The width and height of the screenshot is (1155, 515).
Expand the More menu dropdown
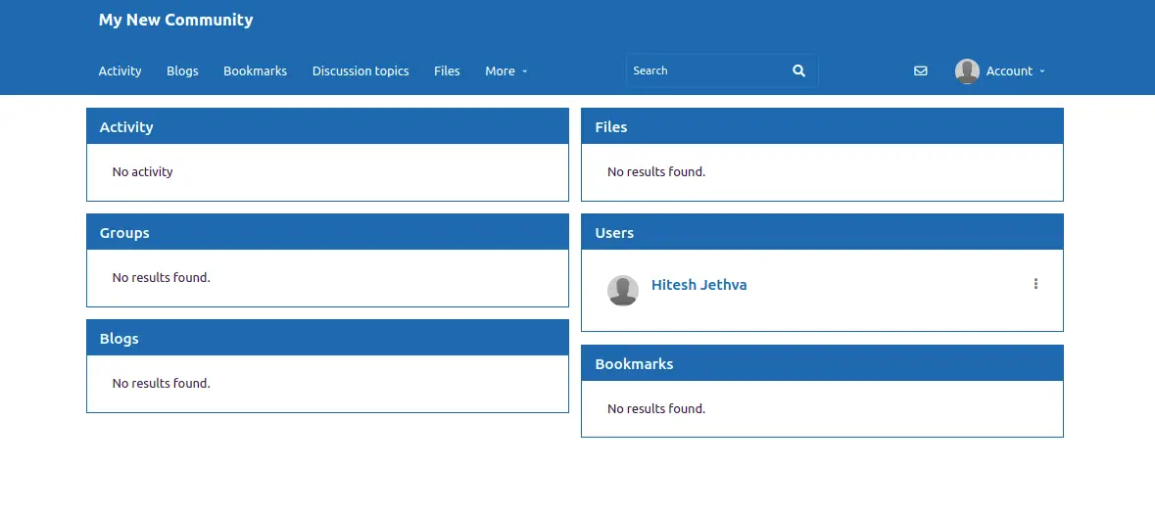[506, 71]
